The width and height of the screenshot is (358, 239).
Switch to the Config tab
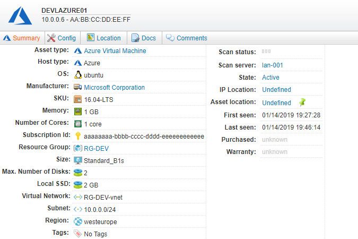62,38
